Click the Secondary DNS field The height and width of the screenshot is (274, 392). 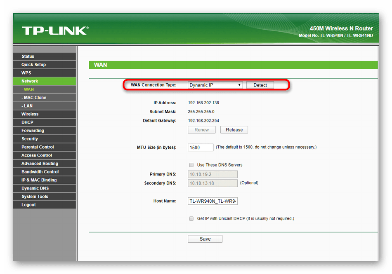pyautogui.click(x=213, y=183)
